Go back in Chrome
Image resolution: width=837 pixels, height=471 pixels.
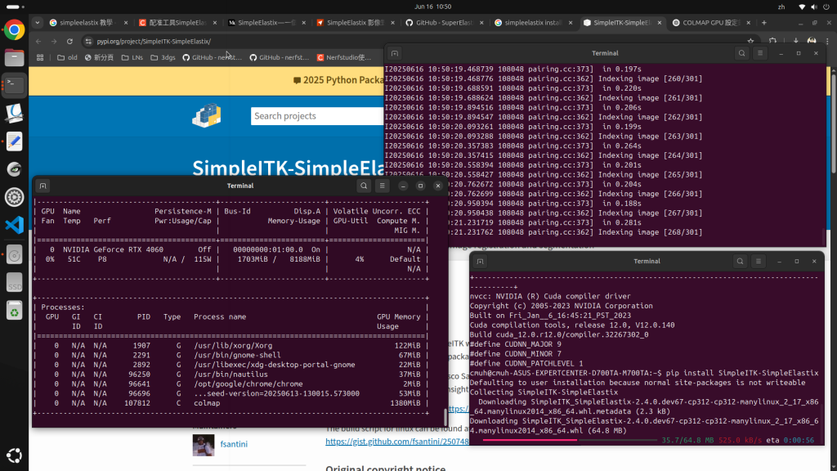(x=38, y=41)
